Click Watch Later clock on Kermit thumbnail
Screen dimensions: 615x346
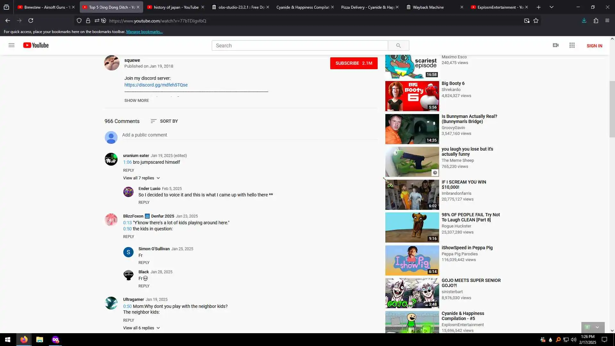(x=435, y=173)
